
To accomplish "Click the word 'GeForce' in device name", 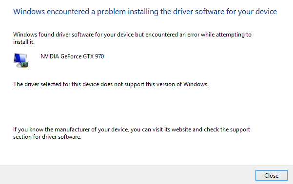I will pos(71,56).
